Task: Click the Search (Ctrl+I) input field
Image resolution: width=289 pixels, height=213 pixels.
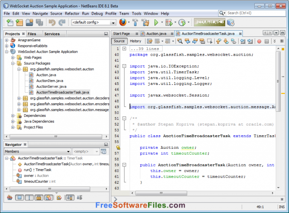Action: click(x=256, y=13)
